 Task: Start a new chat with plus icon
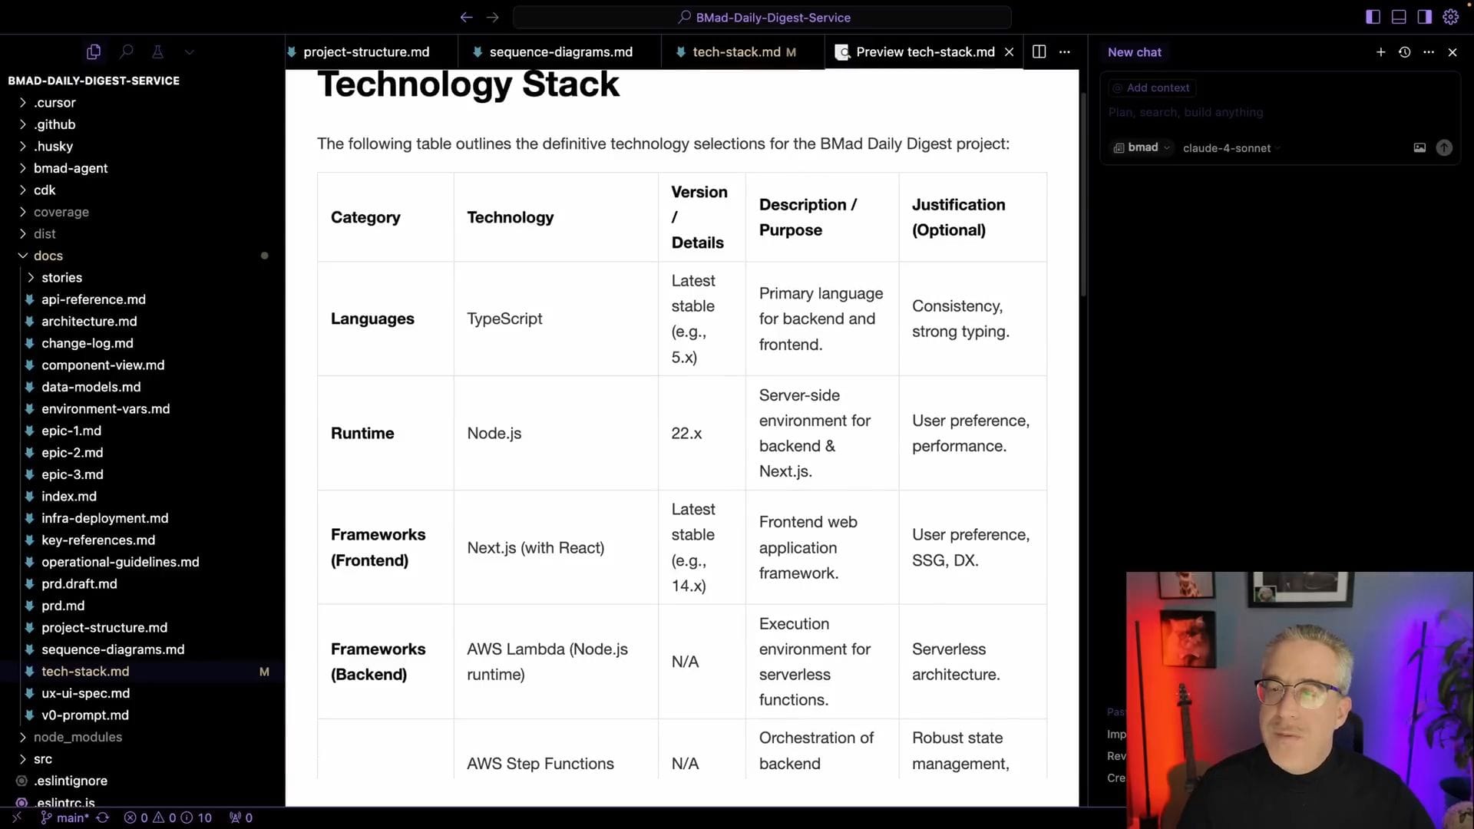tap(1380, 52)
